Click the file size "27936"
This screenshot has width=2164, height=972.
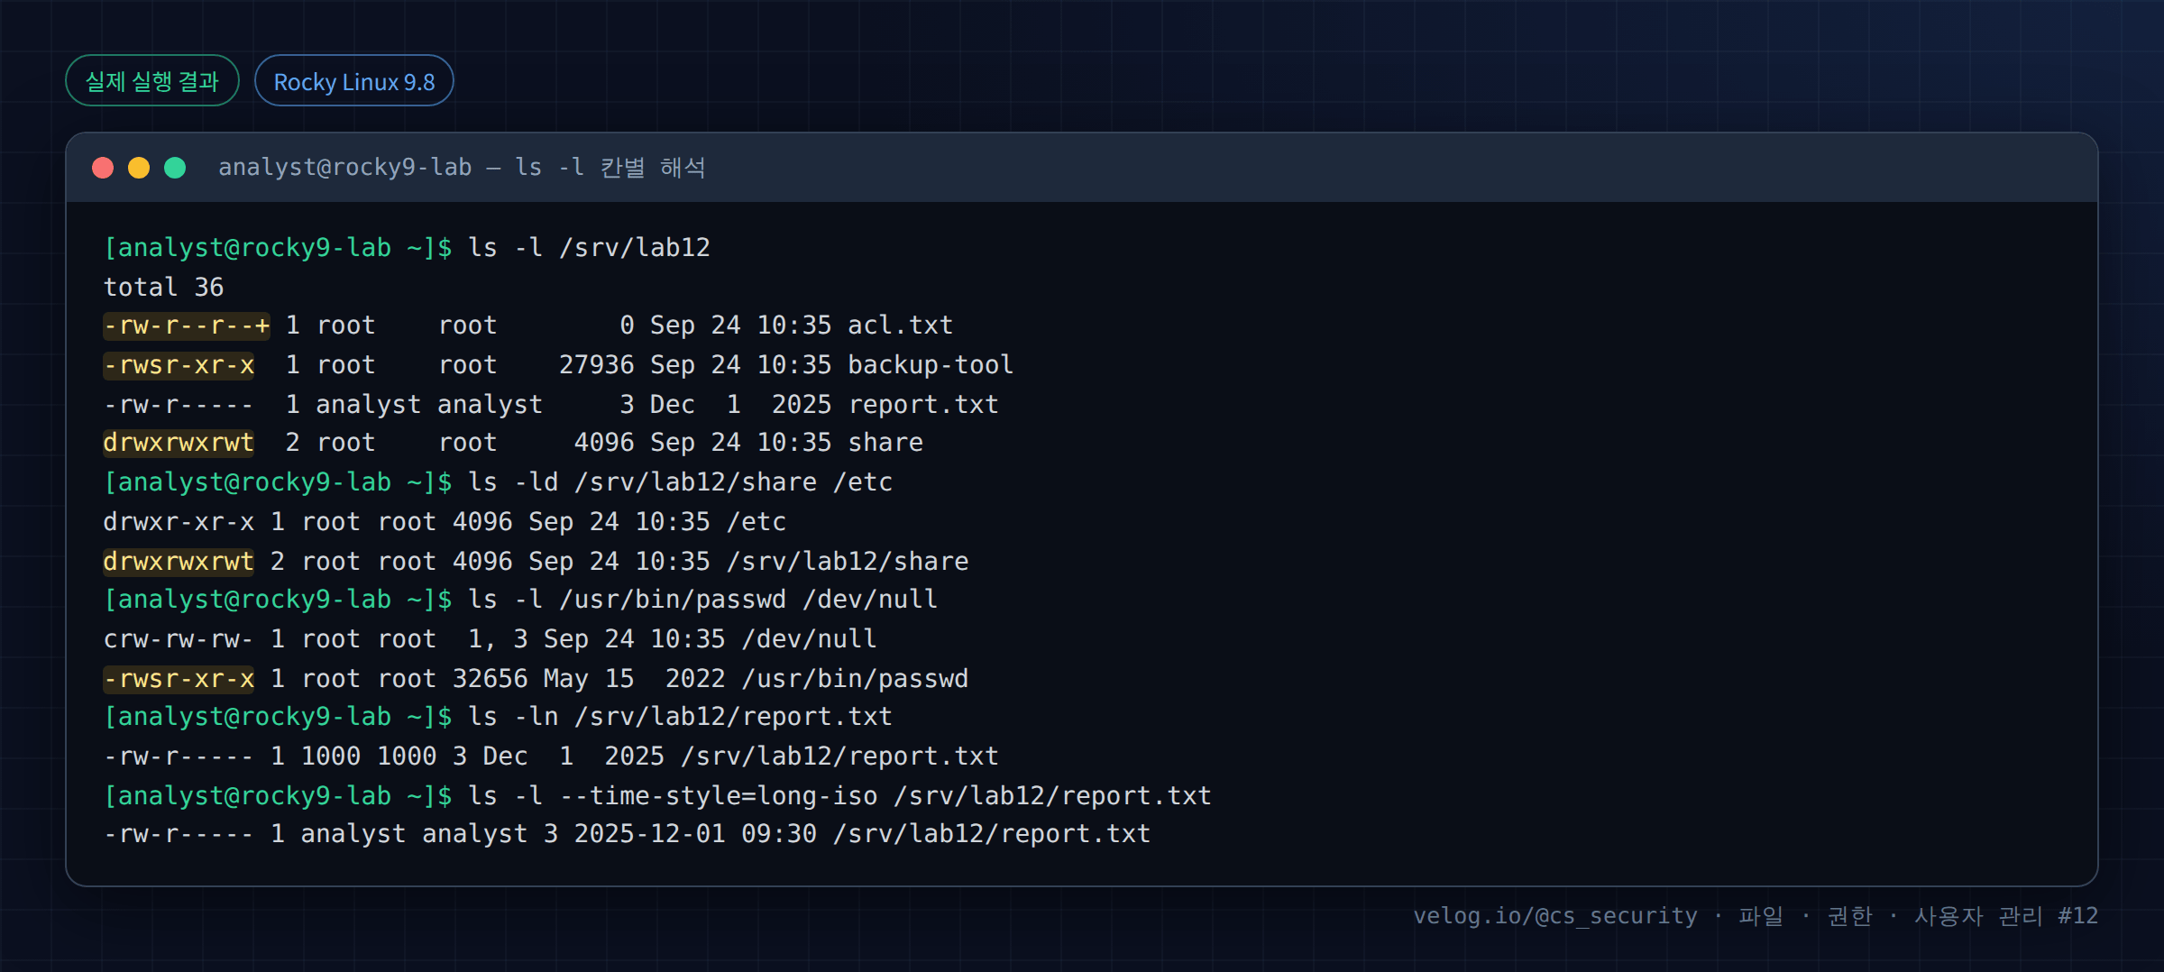click(x=596, y=365)
